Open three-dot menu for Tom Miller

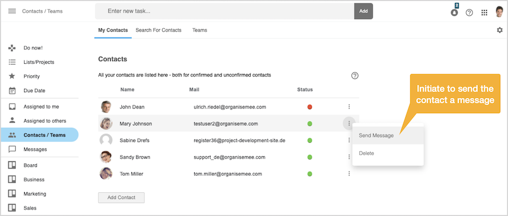point(349,174)
